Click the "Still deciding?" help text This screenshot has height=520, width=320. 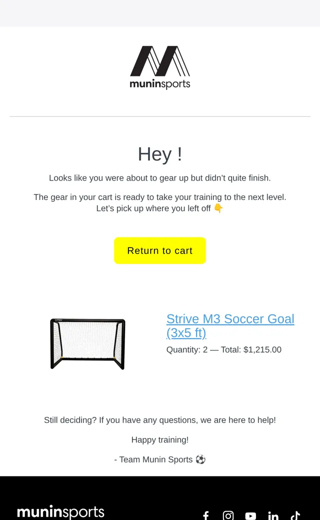[x=160, y=420]
